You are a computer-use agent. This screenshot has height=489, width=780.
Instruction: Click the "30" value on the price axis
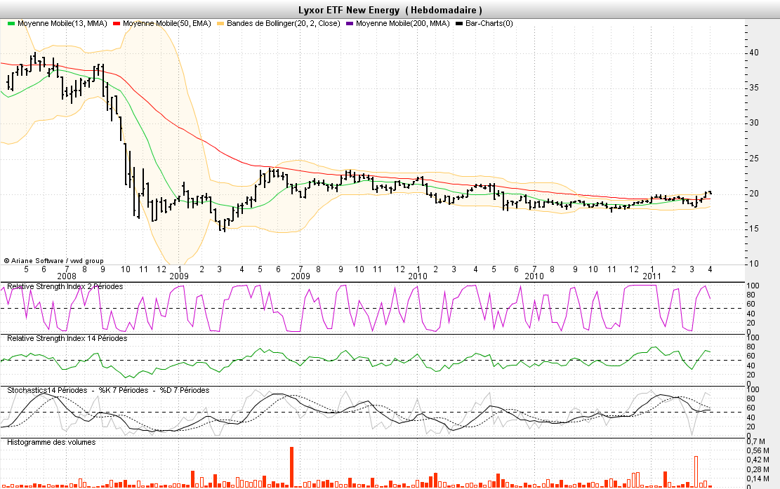pyautogui.click(x=754, y=123)
